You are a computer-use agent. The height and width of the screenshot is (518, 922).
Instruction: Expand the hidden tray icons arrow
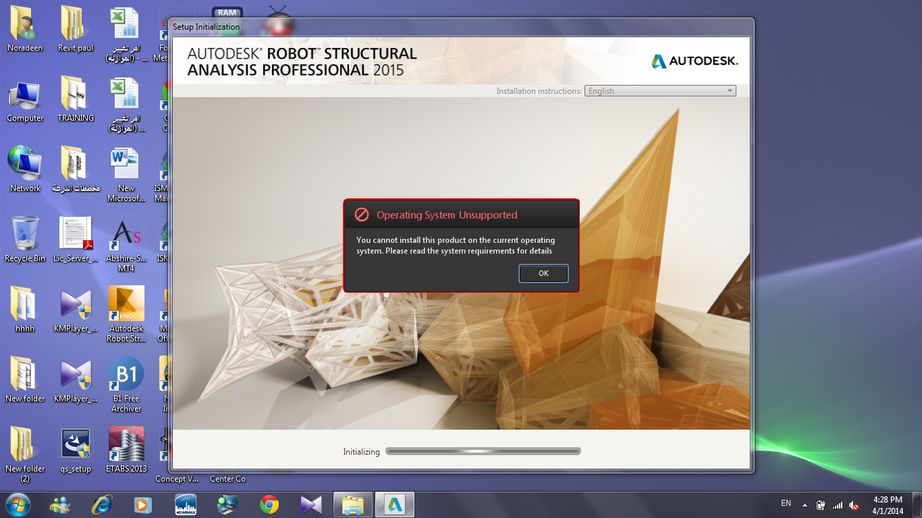[x=803, y=503]
